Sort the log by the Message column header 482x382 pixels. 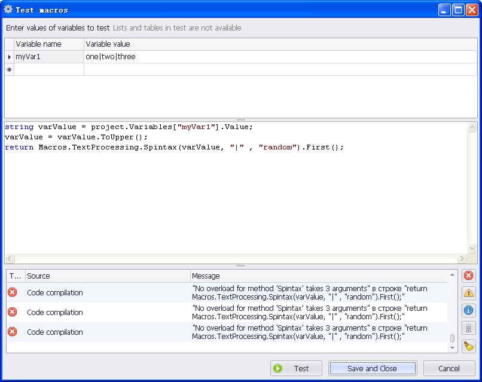tap(319, 276)
